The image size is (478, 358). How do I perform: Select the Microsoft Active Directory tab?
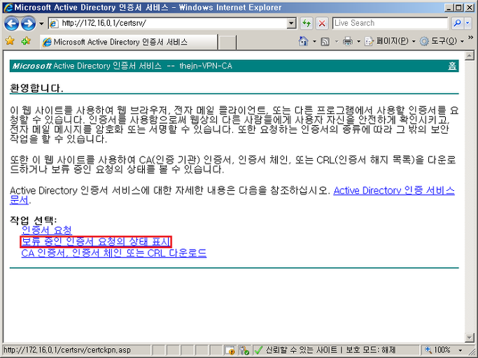(x=129, y=42)
